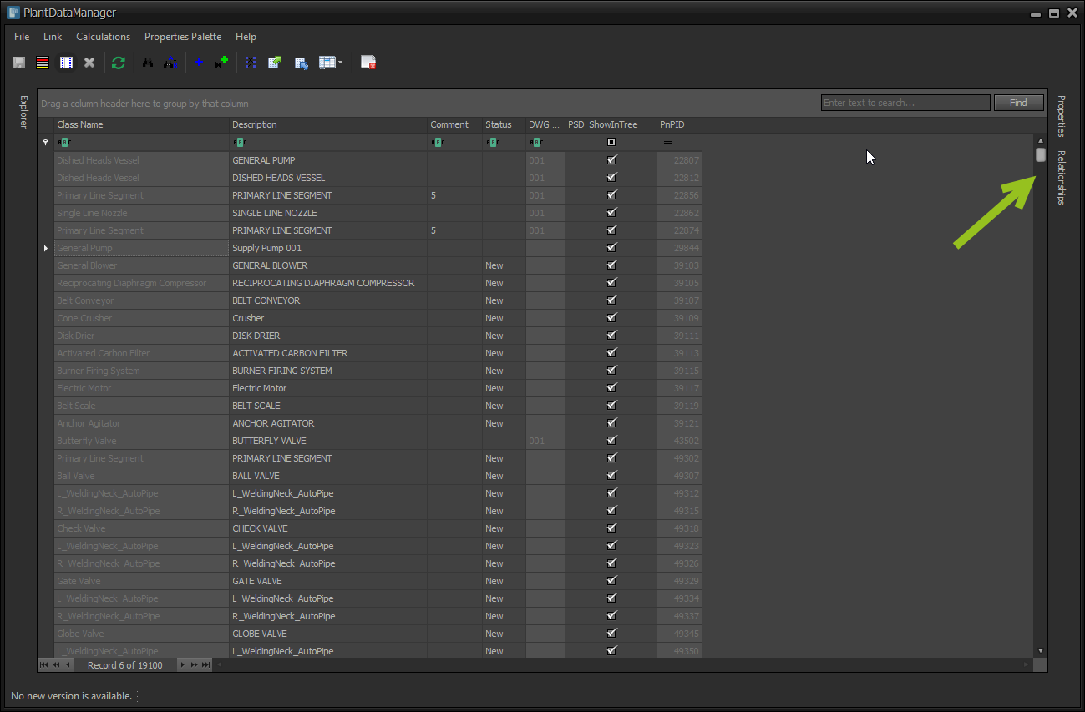Image resolution: width=1085 pixels, height=712 pixels.
Task: Click the Status column header
Action: point(504,124)
